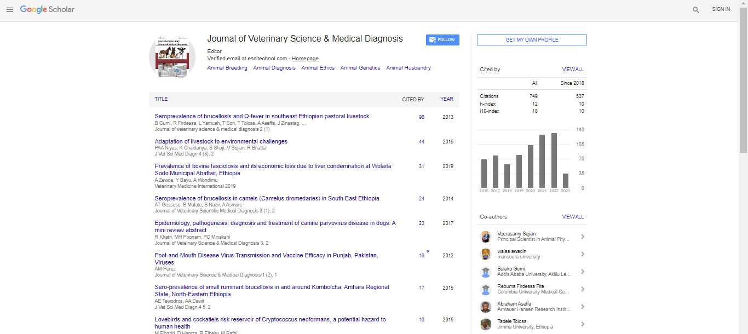Click Tadele Tolosa's avatar icon
Image resolution: width=748 pixels, height=334 pixels.
pos(485,324)
